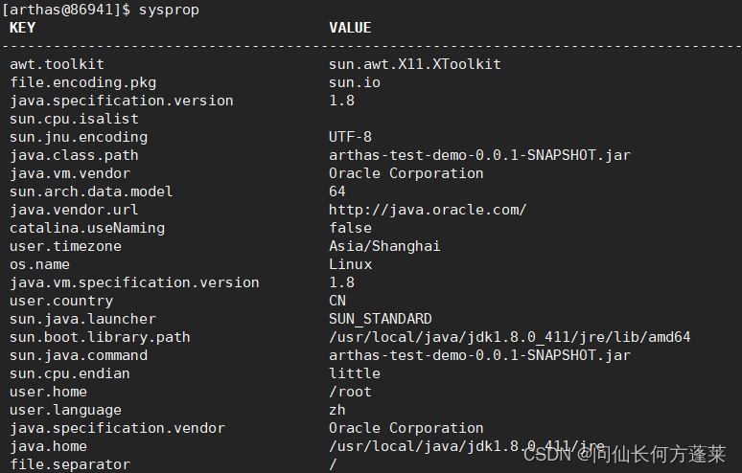Click the 'java.specification.vendor' key
Screen dimensions: 742x473
[x=117, y=428]
